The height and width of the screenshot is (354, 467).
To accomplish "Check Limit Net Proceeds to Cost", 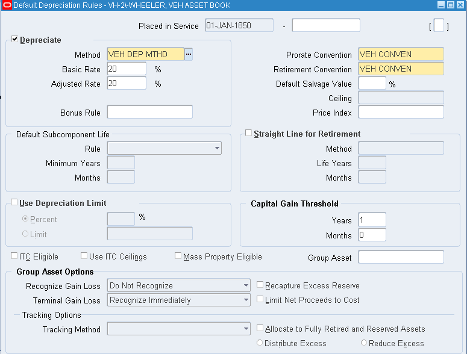I will [x=260, y=300].
